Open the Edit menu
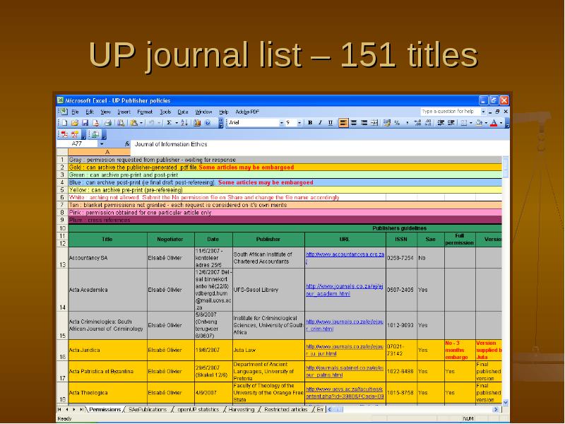Screen dimensions: 565x424 tap(90, 112)
